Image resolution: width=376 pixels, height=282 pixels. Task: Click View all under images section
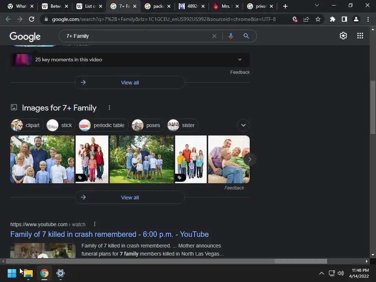(x=130, y=197)
